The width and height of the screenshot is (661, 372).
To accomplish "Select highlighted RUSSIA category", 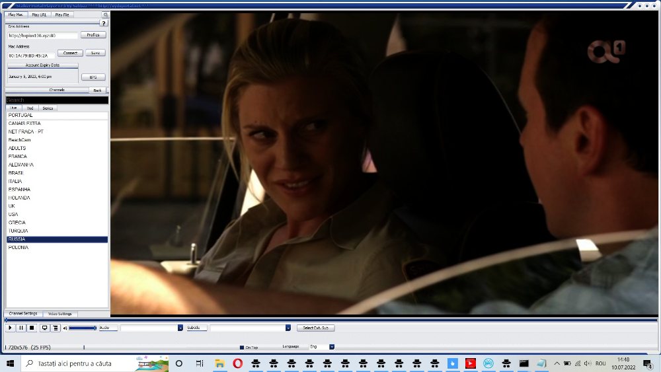I will 57,239.
